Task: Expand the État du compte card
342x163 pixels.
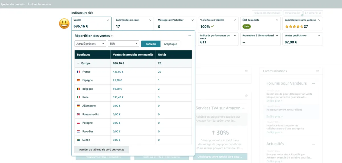Action: coord(277,20)
